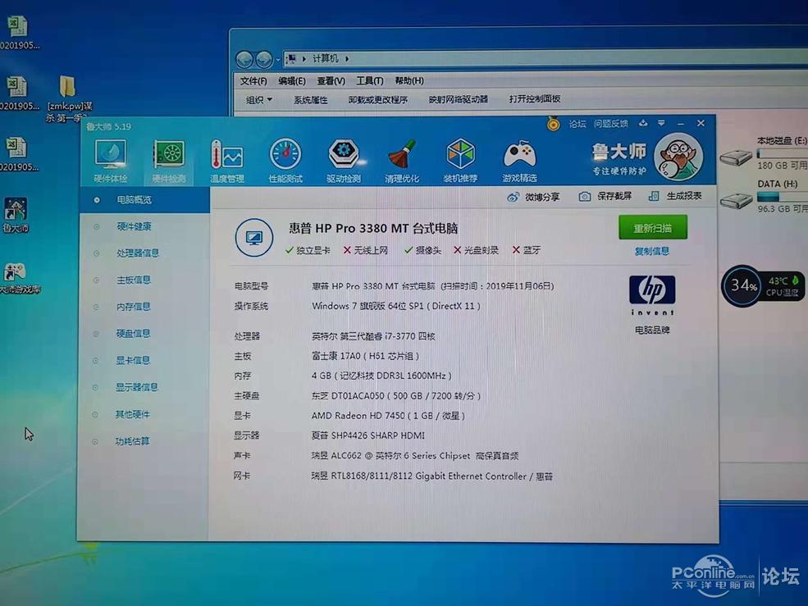
Task: Select the [zmk.pw] folder on desktop
Action: coord(68,99)
